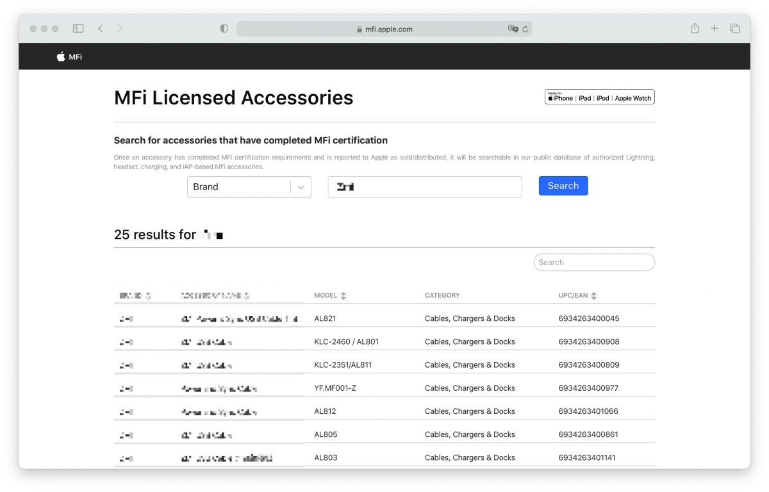The height and width of the screenshot is (492, 769).
Task: Sort by MODEL column arrows
Action: tap(343, 296)
